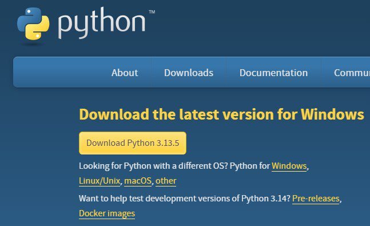Open the Docker images link
The height and width of the screenshot is (226, 370).
pyautogui.click(x=107, y=213)
